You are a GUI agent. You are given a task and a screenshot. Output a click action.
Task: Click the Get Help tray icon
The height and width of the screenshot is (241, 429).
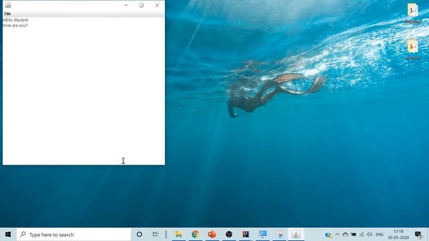pos(328,234)
